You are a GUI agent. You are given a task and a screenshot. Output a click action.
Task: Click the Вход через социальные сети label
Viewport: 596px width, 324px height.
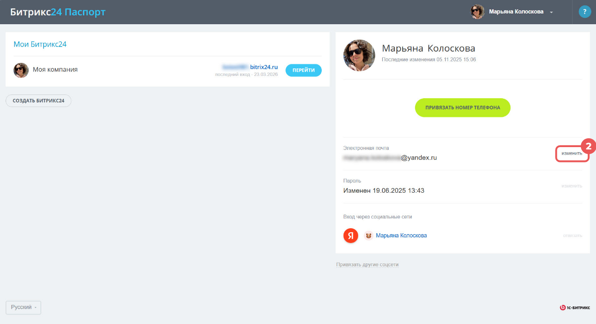point(378,216)
